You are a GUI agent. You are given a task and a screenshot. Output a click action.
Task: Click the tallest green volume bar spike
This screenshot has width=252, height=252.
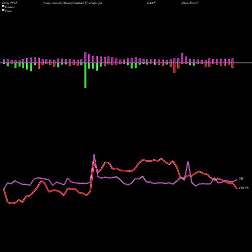pos(85,76)
